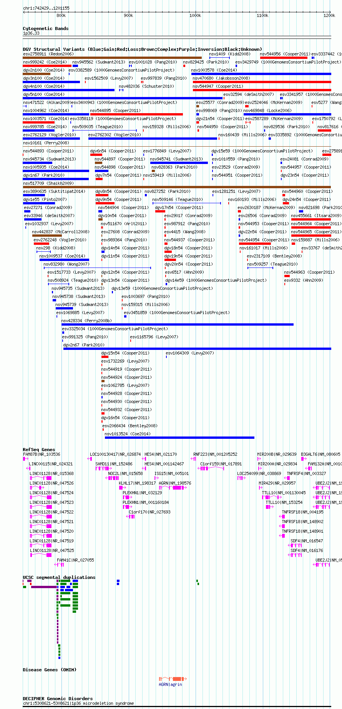The width and height of the screenshot is (342, 709).
Task: Click the 1000k ruler tick
Action: pyautogui.click(x=195, y=15)
